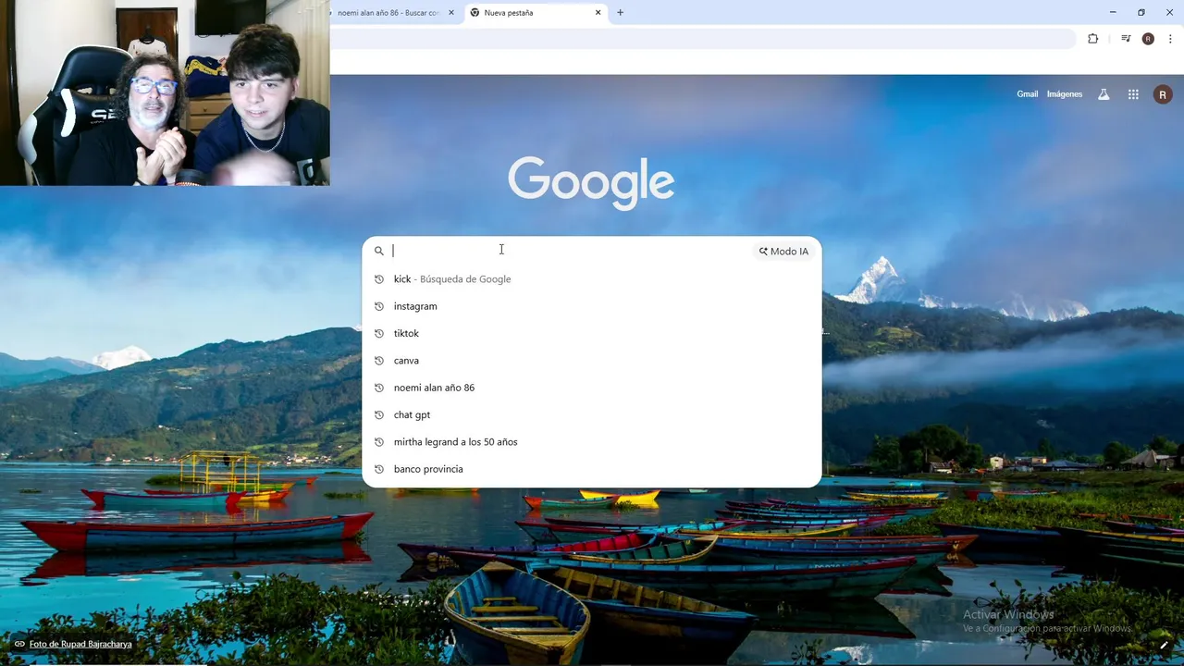Restore down the Chrome window

point(1141,13)
